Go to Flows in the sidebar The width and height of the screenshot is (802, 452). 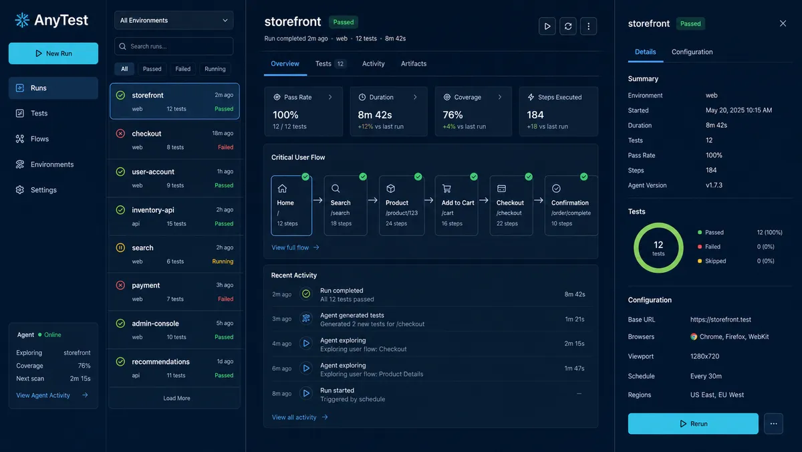[53, 138]
